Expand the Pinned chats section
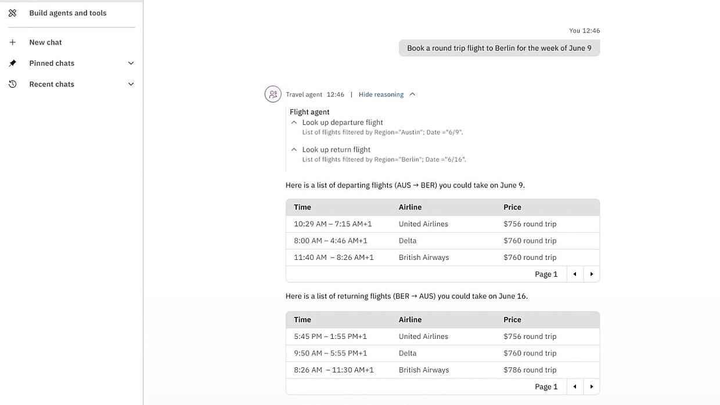The width and height of the screenshot is (720, 405). [x=131, y=63]
